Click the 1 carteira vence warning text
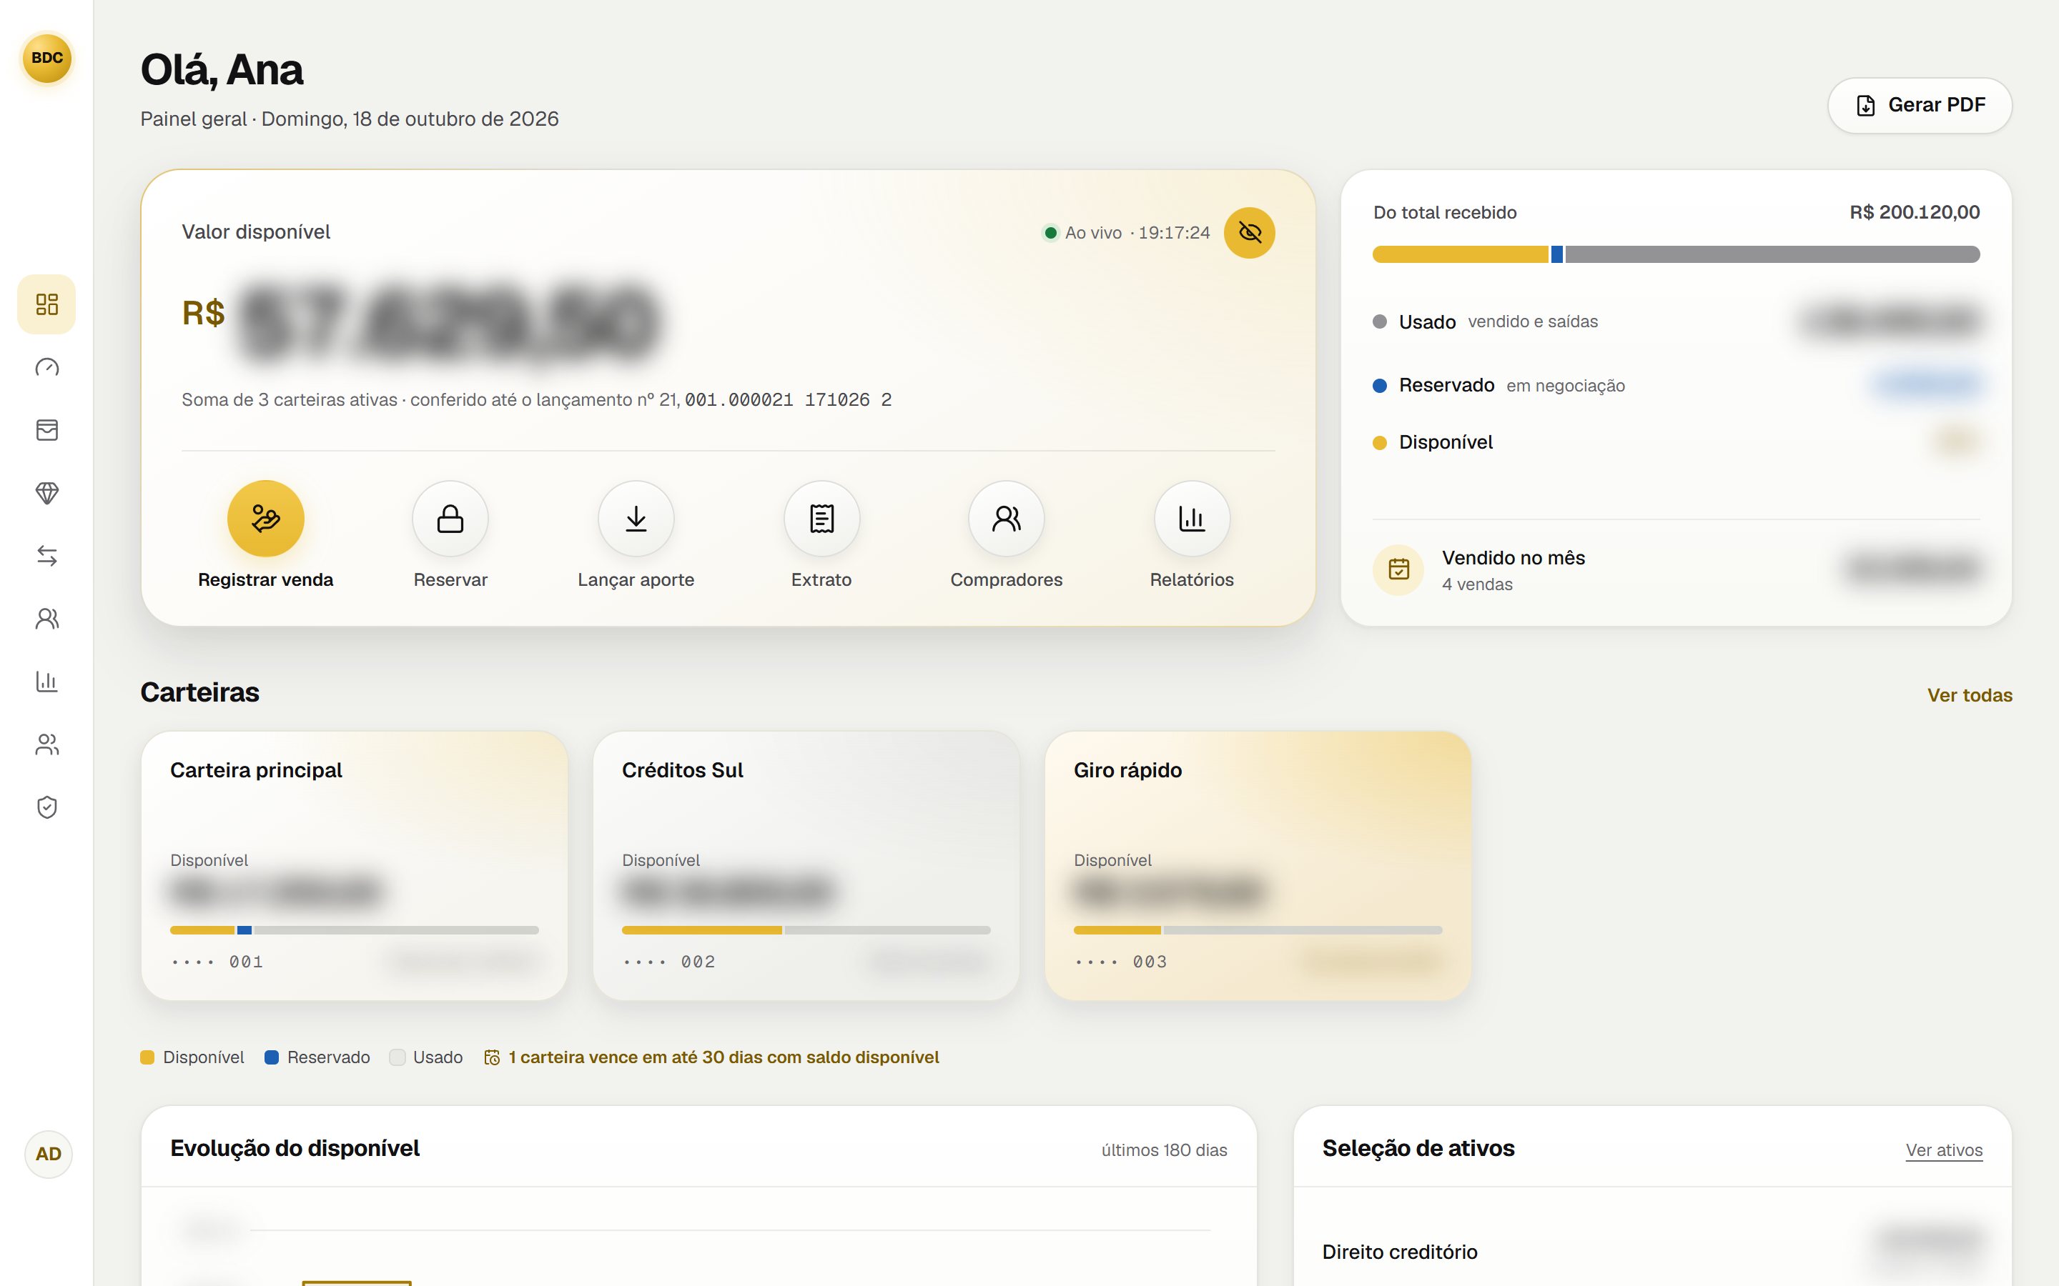The width and height of the screenshot is (2059, 1286). click(724, 1057)
